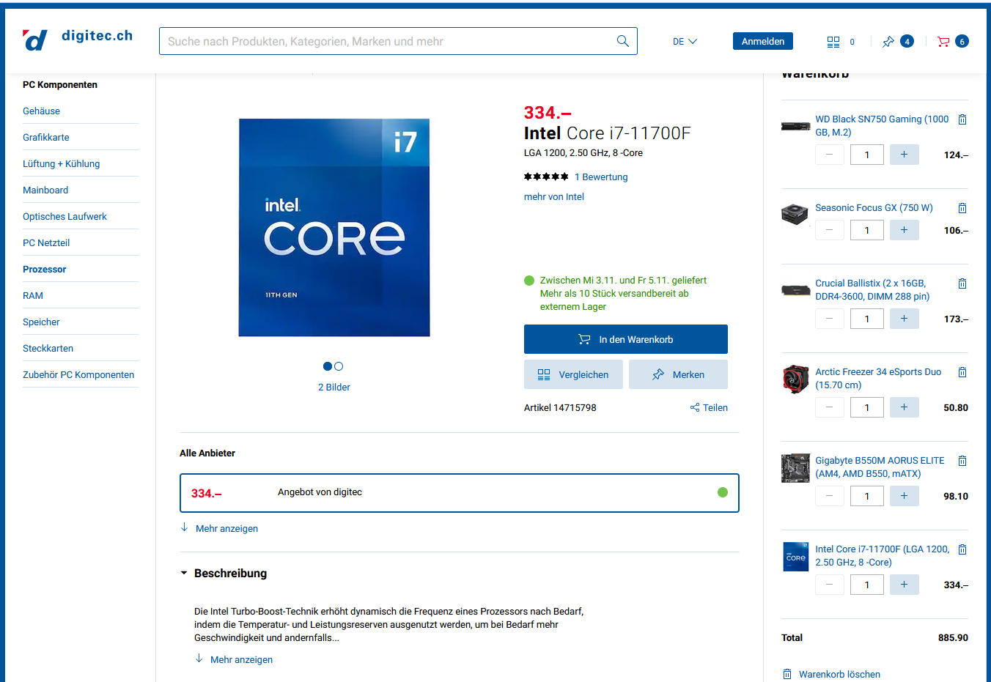Click the 2 Bilder link
991x682 pixels.
tap(334, 388)
